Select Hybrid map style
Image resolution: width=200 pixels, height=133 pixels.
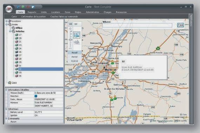click(74, 61)
